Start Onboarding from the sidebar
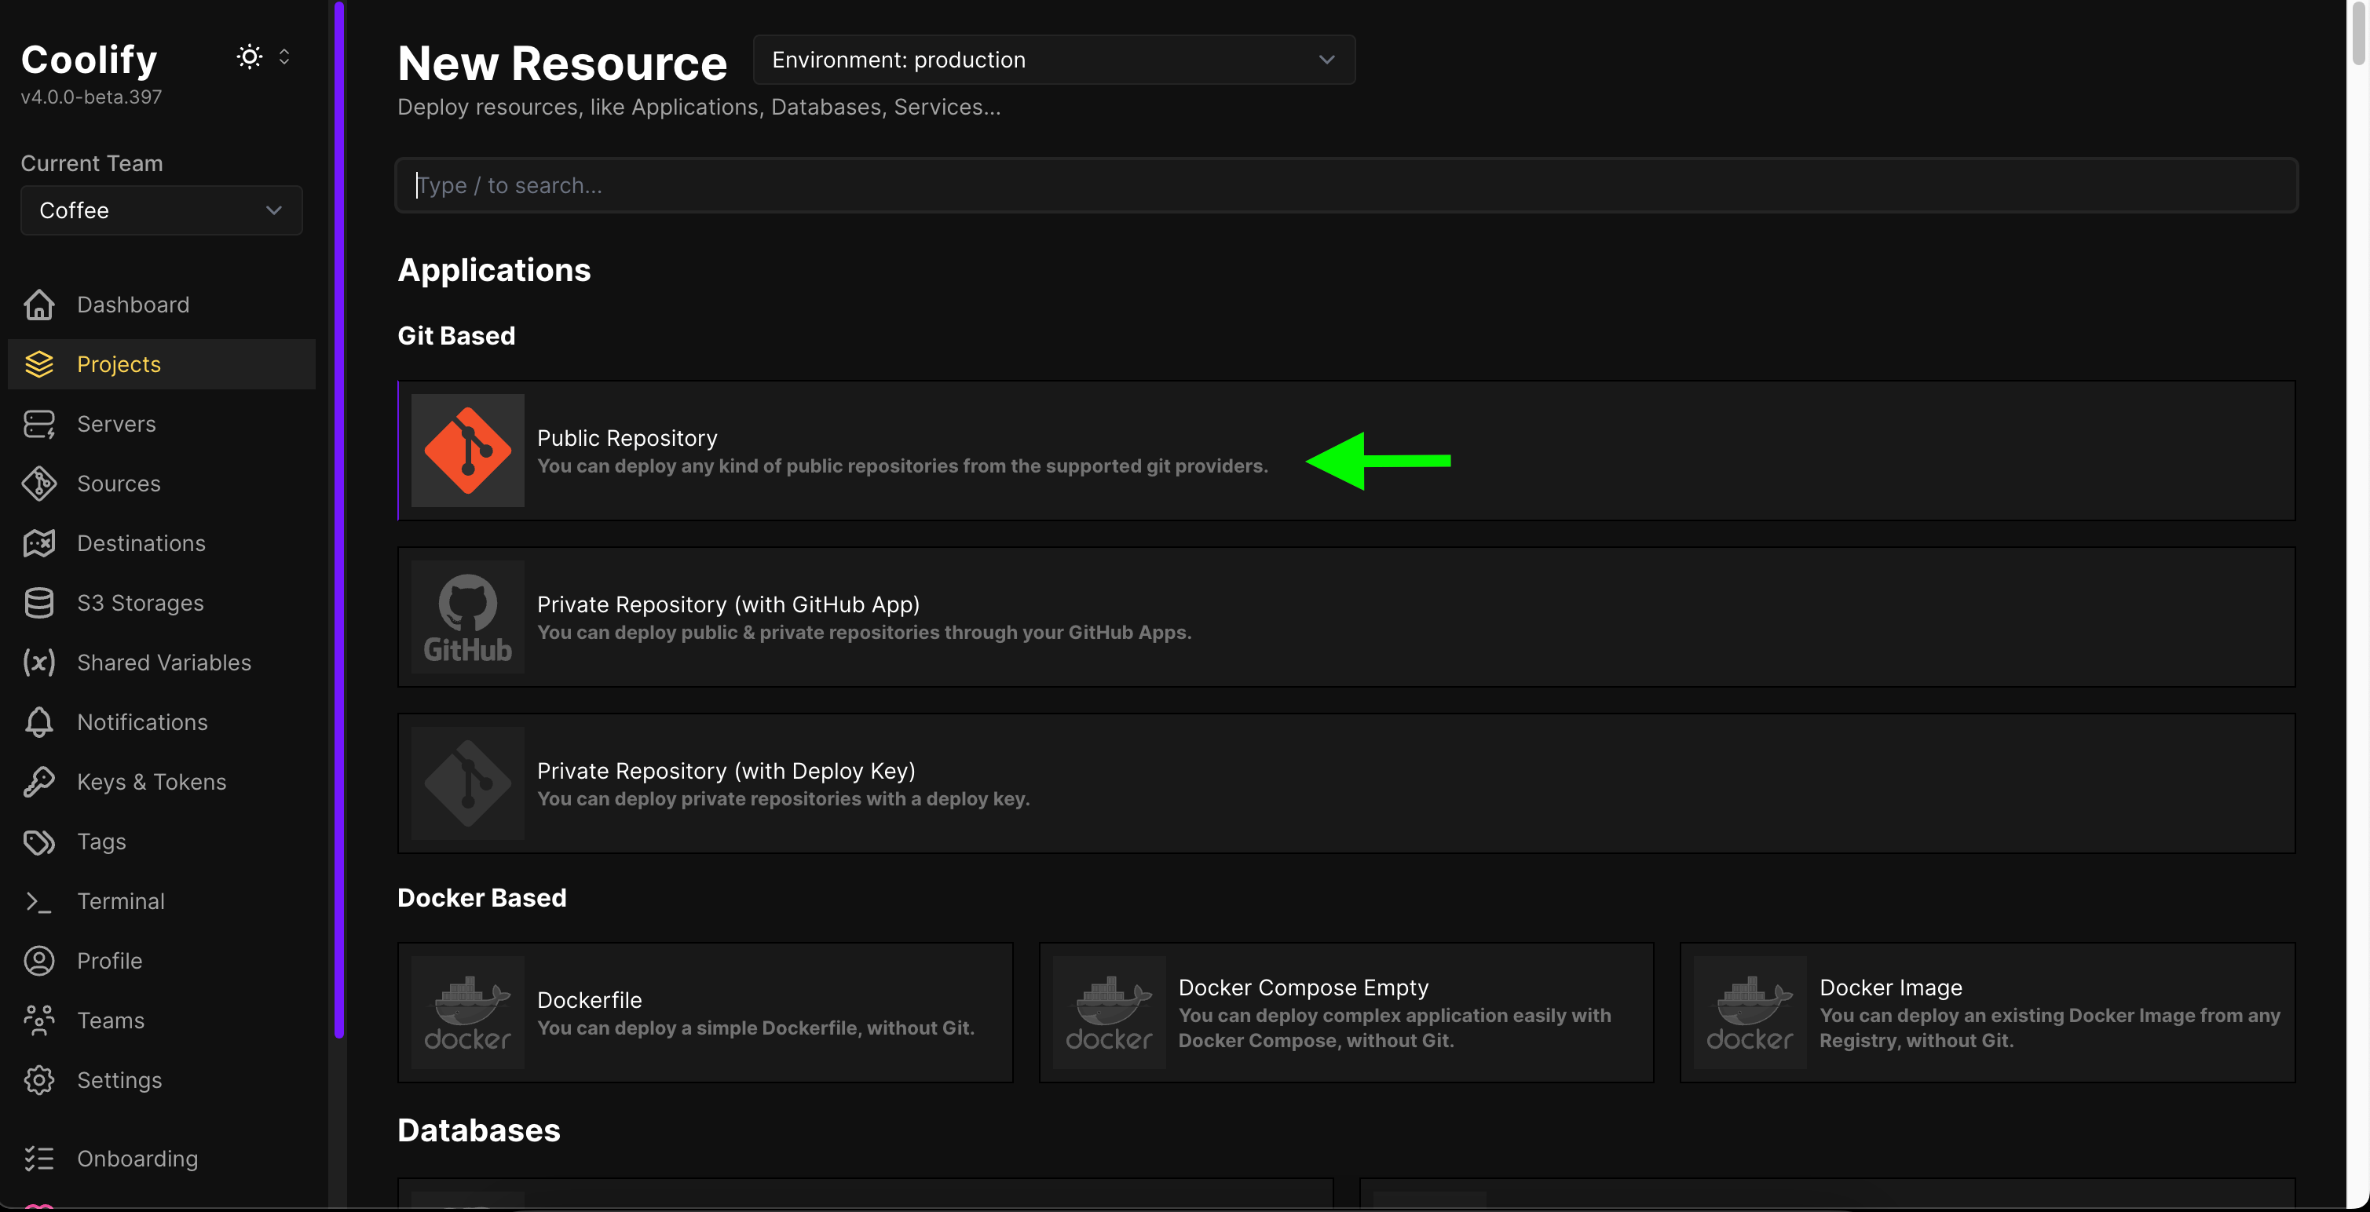Image resolution: width=2370 pixels, height=1212 pixels. 161,1159
